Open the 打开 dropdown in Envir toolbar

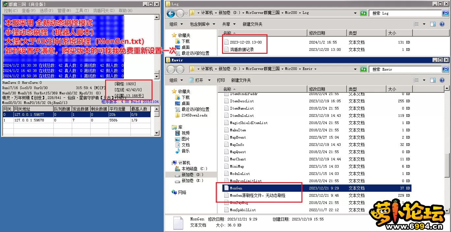(210, 80)
